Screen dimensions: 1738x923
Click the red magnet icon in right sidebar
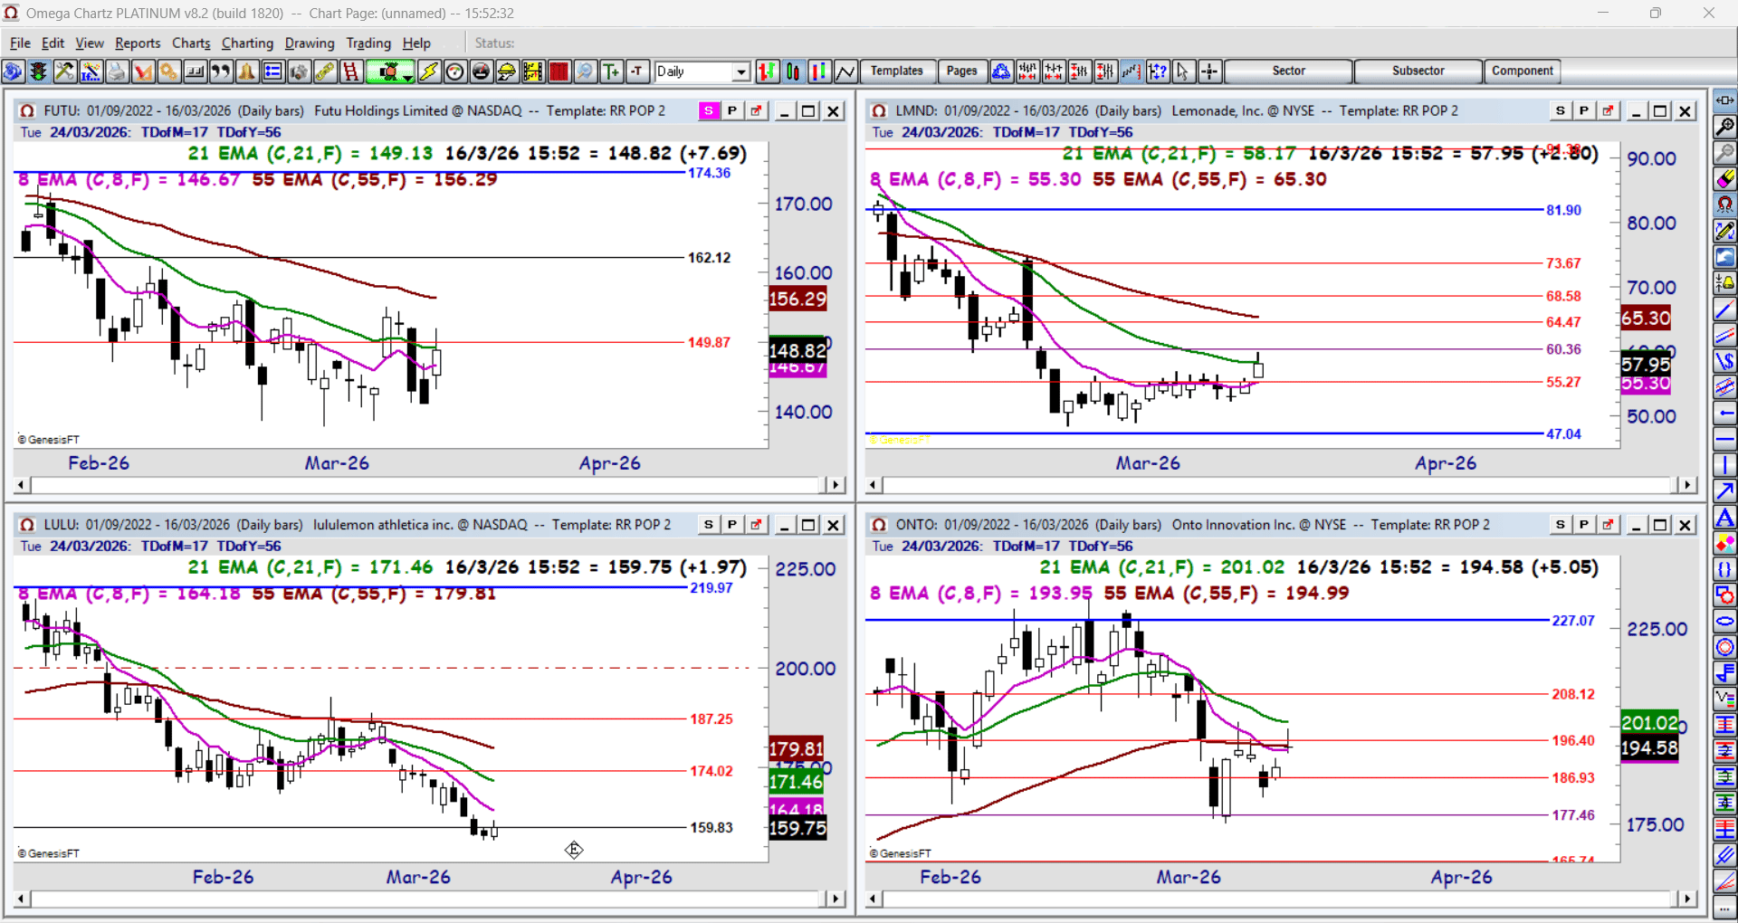(x=1725, y=205)
